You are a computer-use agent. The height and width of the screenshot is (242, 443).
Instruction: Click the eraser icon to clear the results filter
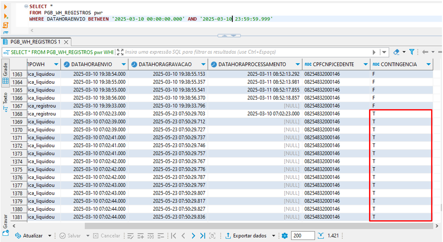[396, 52]
